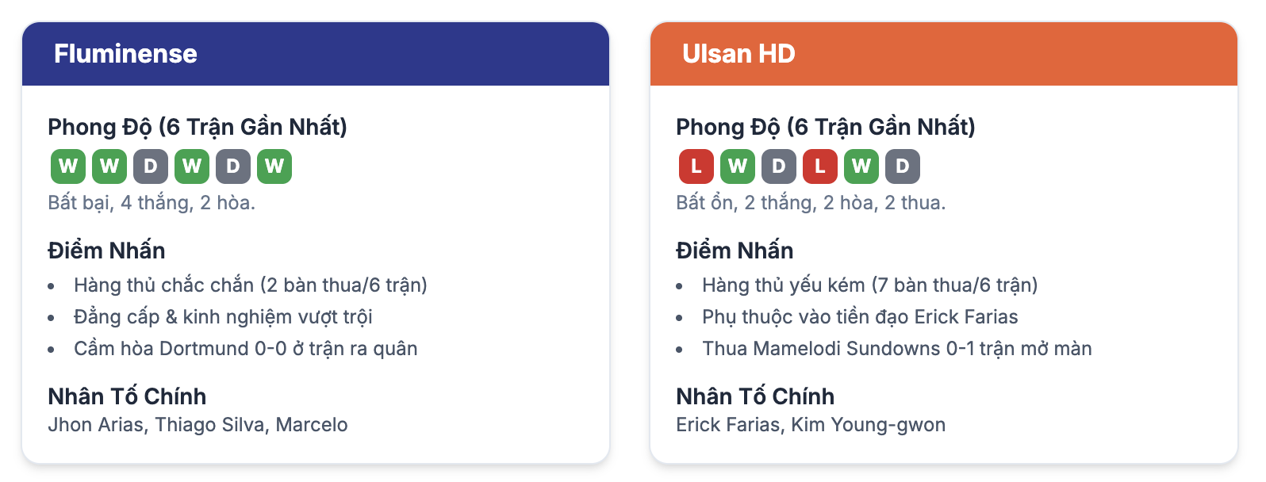Select 'Hàng thủ chắc chắn' bullet point
Image resolution: width=1266 pixels, height=482 pixels.
click(x=251, y=285)
